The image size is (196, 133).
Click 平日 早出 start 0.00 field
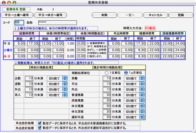[114, 44]
